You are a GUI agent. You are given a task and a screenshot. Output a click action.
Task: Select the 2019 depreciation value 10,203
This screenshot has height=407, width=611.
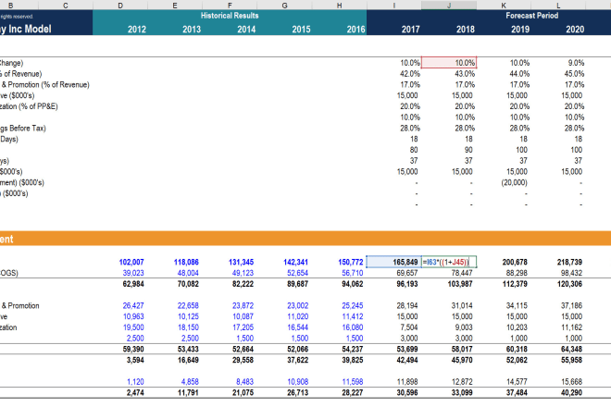click(517, 327)
